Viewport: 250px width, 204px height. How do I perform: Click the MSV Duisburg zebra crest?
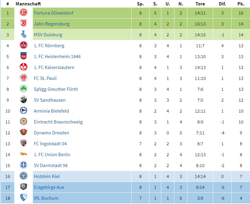click(23, 34)
